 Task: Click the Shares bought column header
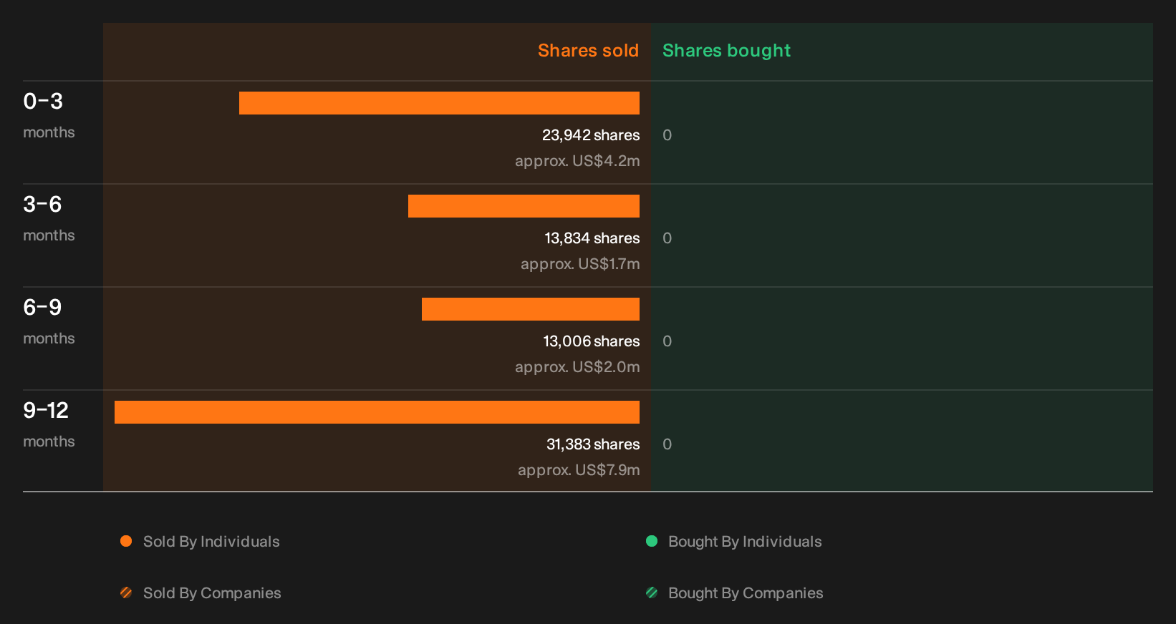point(726,51)
